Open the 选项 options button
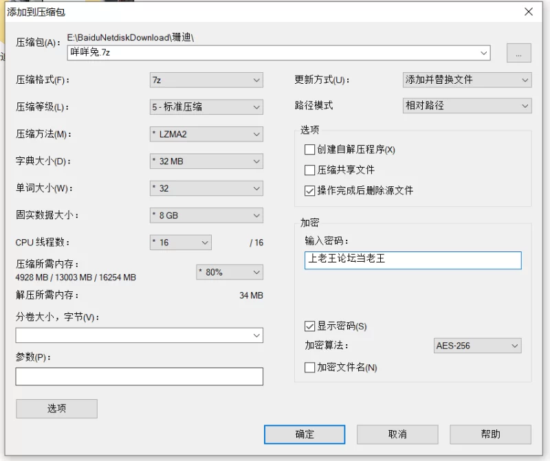Image resolution: width=550 pixels, height=461 pixels. (56, 409)
